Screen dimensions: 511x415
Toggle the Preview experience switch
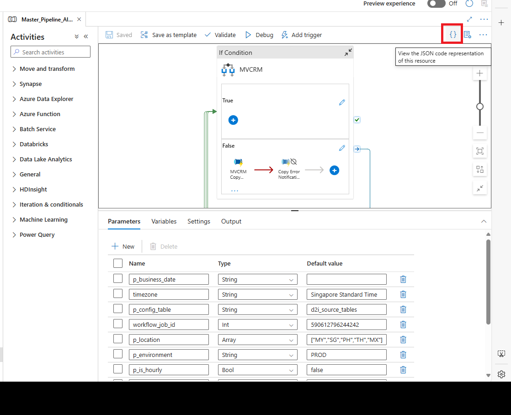pos(436,4)
